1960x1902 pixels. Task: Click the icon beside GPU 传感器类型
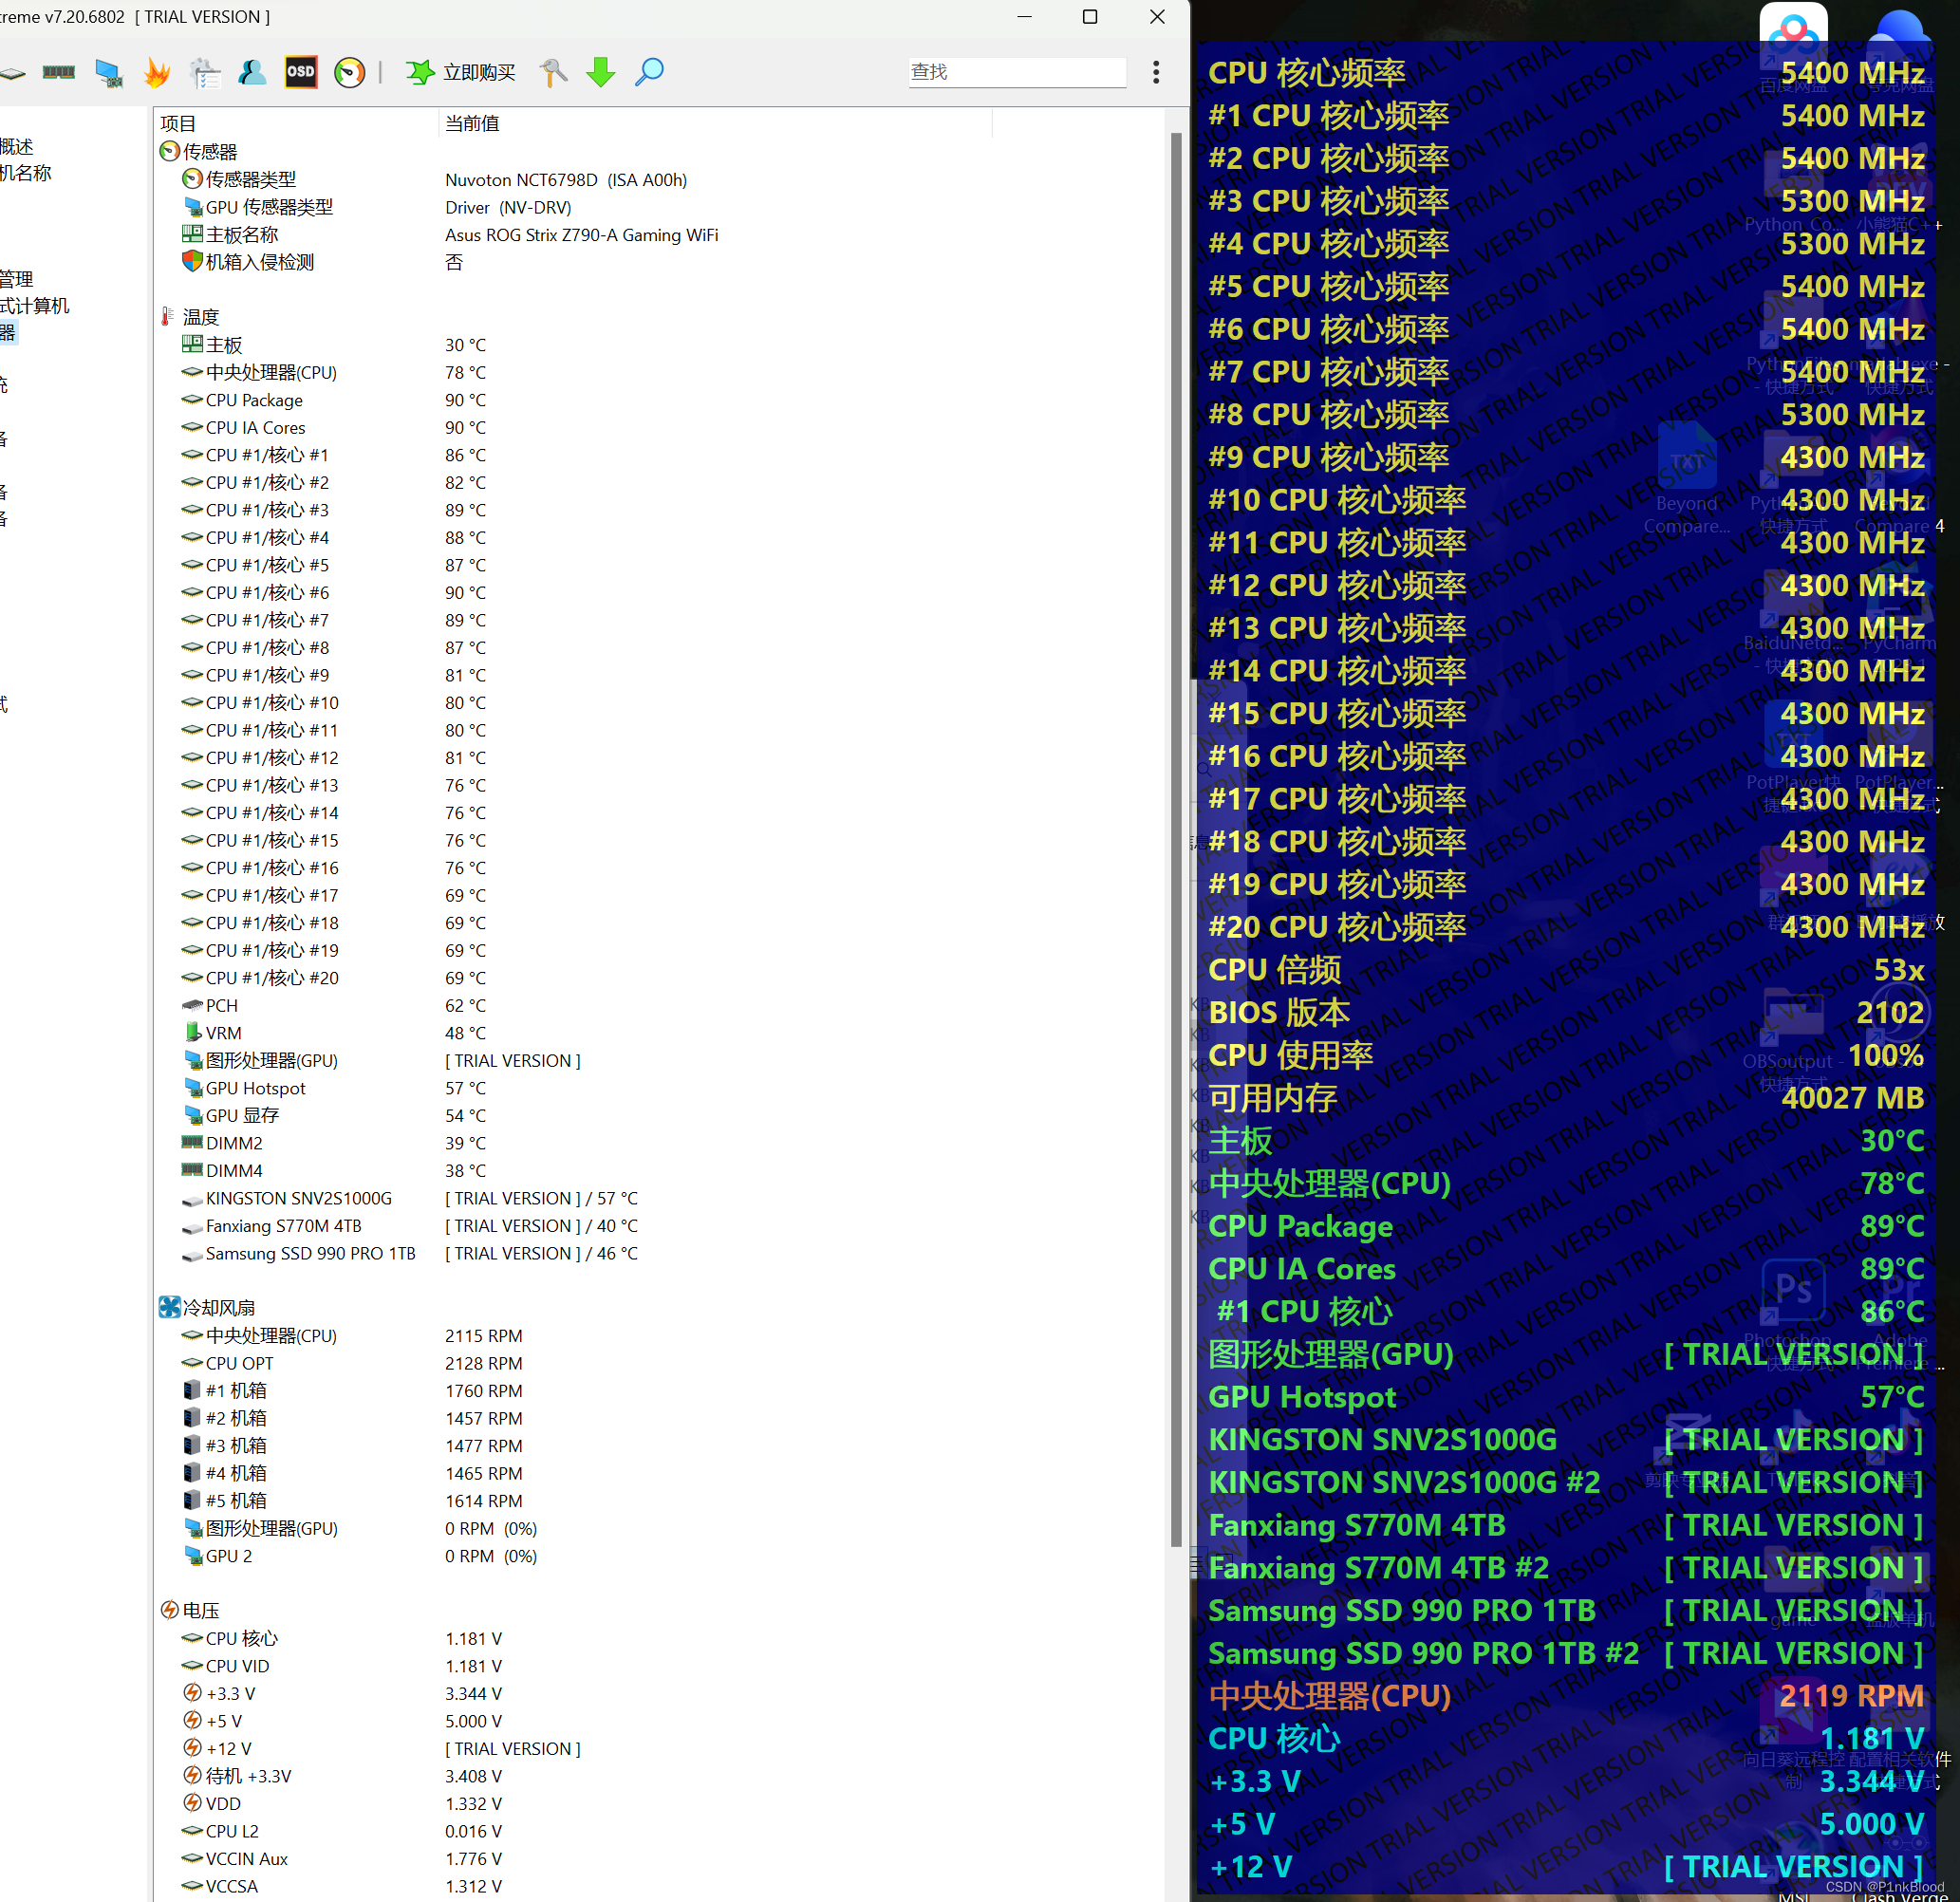pyautogui.click(x=193, y=207)
